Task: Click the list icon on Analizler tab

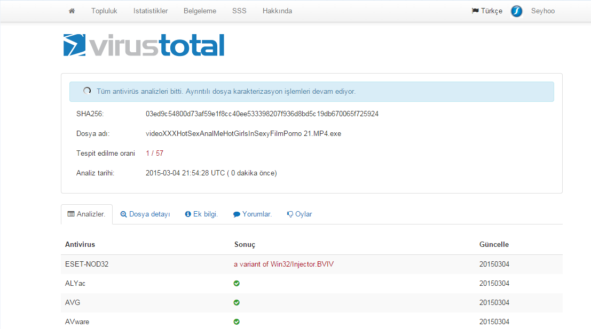Action: click(x=71, y=214)
